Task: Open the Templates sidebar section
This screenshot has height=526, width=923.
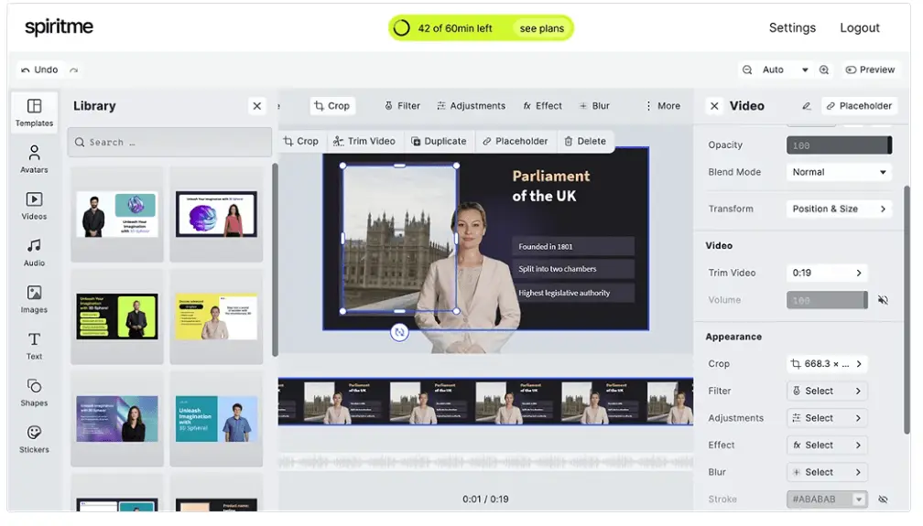Action: 34,113
